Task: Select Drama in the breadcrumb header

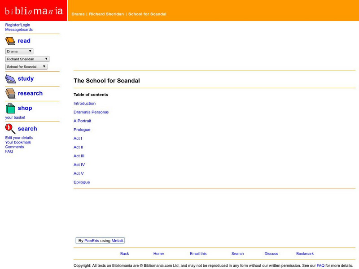Action: point(78,14)
